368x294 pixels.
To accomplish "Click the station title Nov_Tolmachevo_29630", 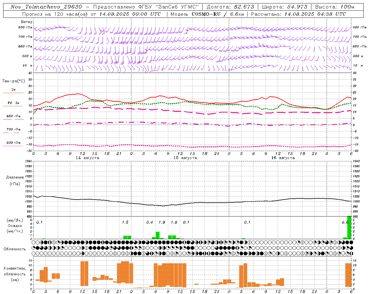I will pos(46,7).
